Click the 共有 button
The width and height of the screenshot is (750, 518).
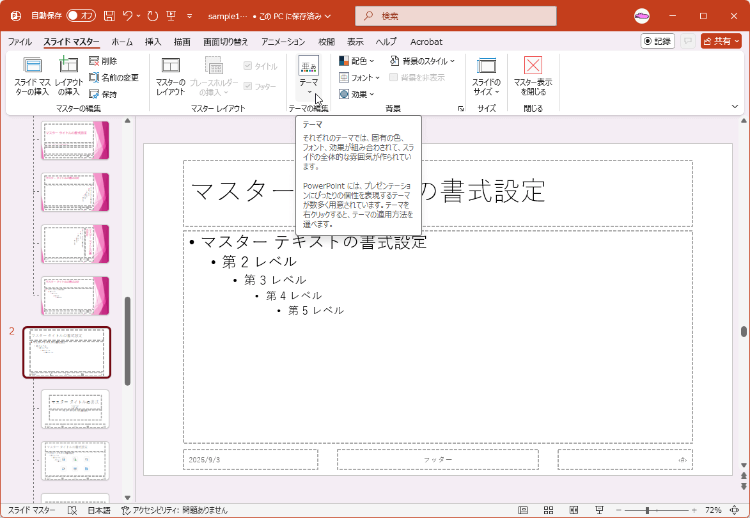pos(721,41)
